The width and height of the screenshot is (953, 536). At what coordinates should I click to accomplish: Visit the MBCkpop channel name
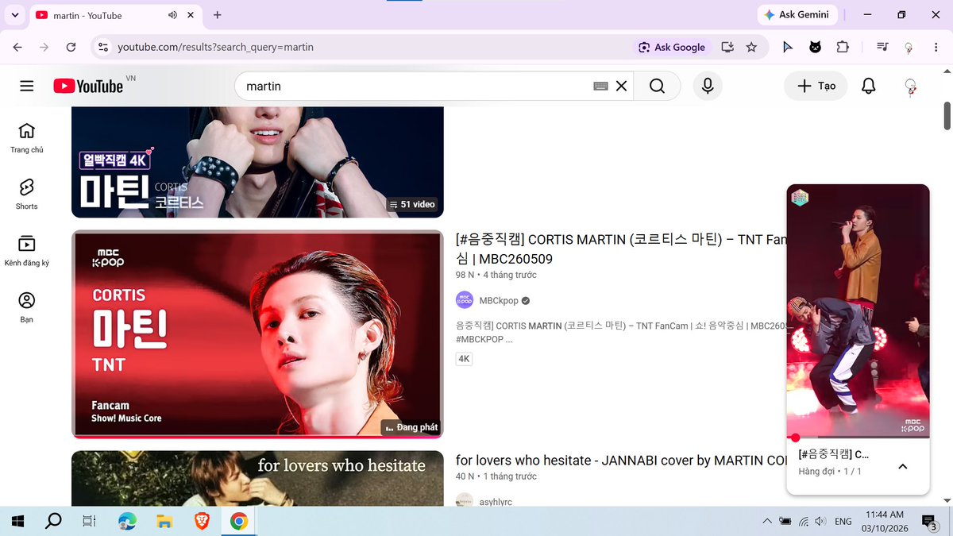click(499, 300)
